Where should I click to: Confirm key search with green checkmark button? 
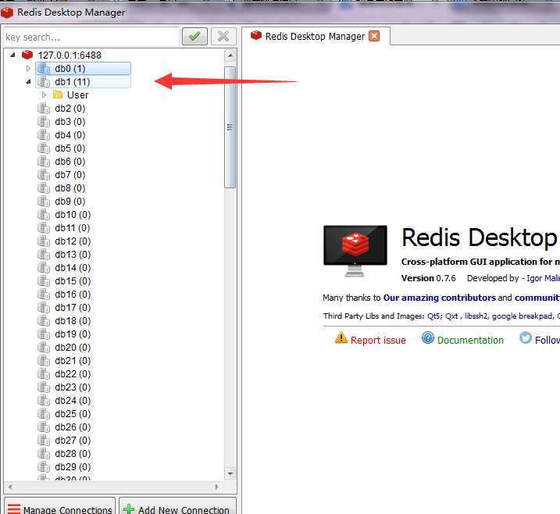[x=194, y=37]
